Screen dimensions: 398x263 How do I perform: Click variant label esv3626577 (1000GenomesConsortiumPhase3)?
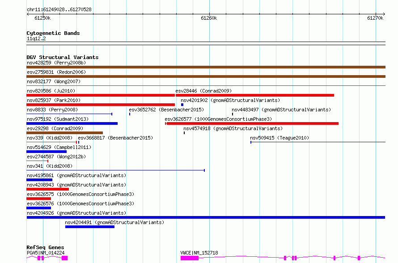(218, 119)
